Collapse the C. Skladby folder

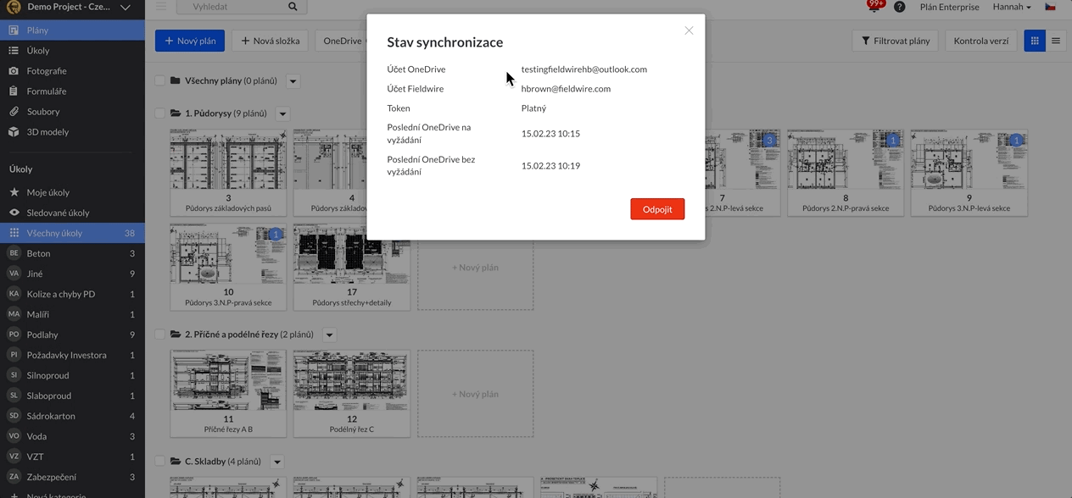pos(176,462)
